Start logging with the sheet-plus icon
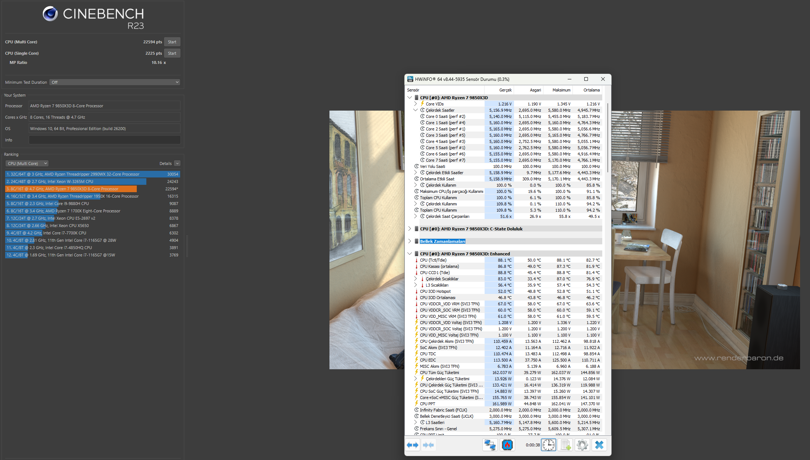The height and width of the screenshot is (460, 810). pos(565,445)
